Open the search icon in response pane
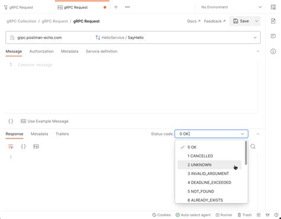Screen dimensions: 281x219 click(253, 147)
